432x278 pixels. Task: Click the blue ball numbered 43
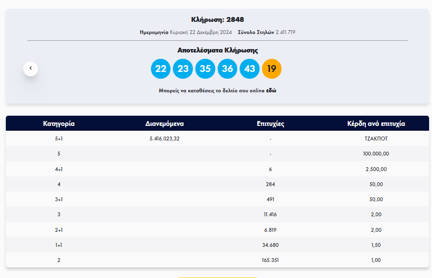pyautogui.click(x=250, y=69)
